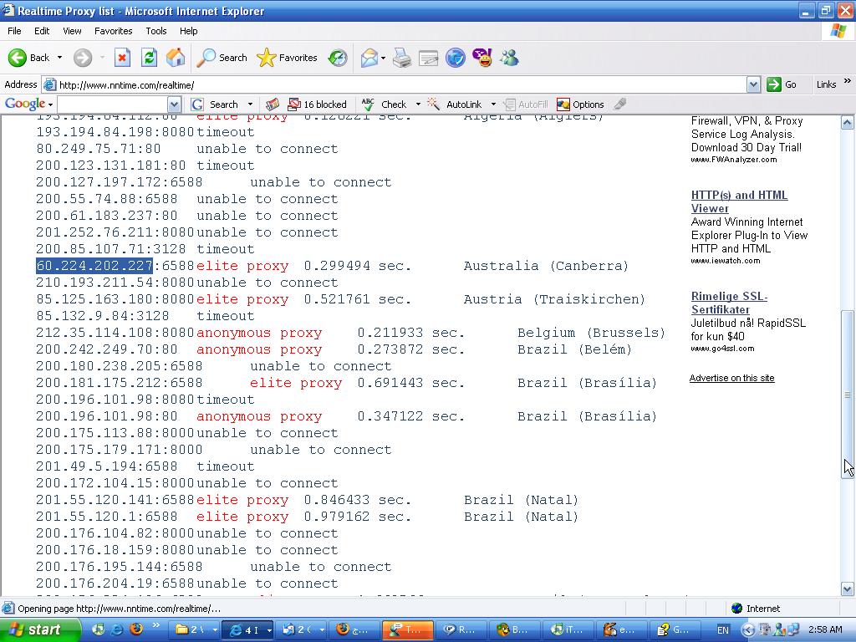
Task: Open the HTTP(s) and HTML Viewer link
Action: tap(739, 201)
